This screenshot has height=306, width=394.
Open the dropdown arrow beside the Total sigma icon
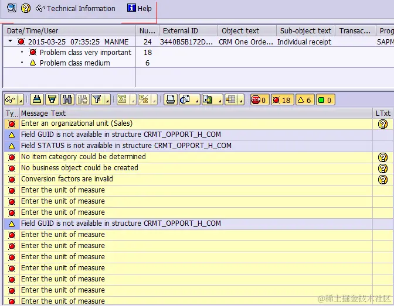pyautogui.click(x=133, y=100)
